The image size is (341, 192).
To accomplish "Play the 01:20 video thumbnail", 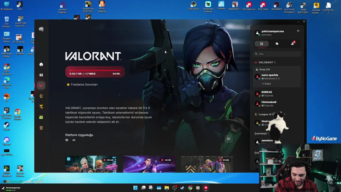I will 149,164.
